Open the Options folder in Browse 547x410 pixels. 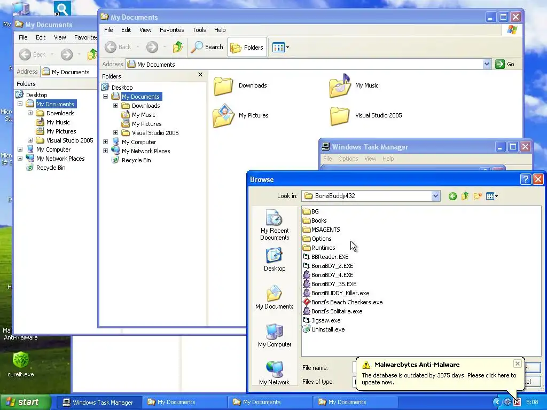[x=317, y=239]
